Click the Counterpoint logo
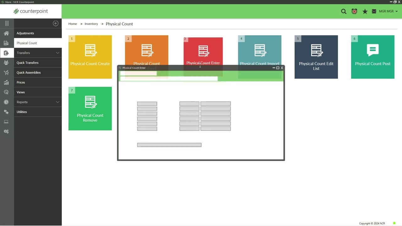Viewport: 402px width, 226px height. [x=31, y=11]
